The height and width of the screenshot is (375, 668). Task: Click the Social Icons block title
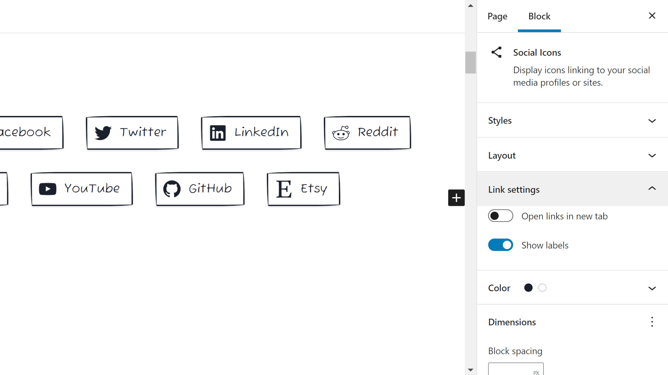537,52
